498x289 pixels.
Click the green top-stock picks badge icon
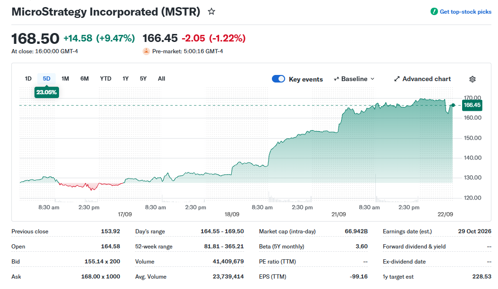point(434,12)
